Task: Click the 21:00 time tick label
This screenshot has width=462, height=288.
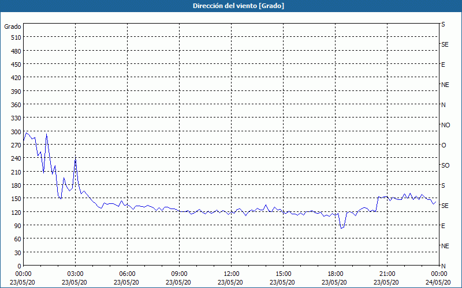Action: tap(387, 274)
